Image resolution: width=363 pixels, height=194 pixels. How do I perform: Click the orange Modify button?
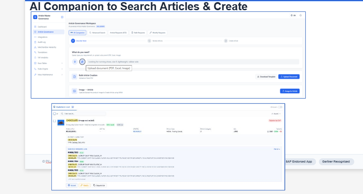(x=84, y=186)
